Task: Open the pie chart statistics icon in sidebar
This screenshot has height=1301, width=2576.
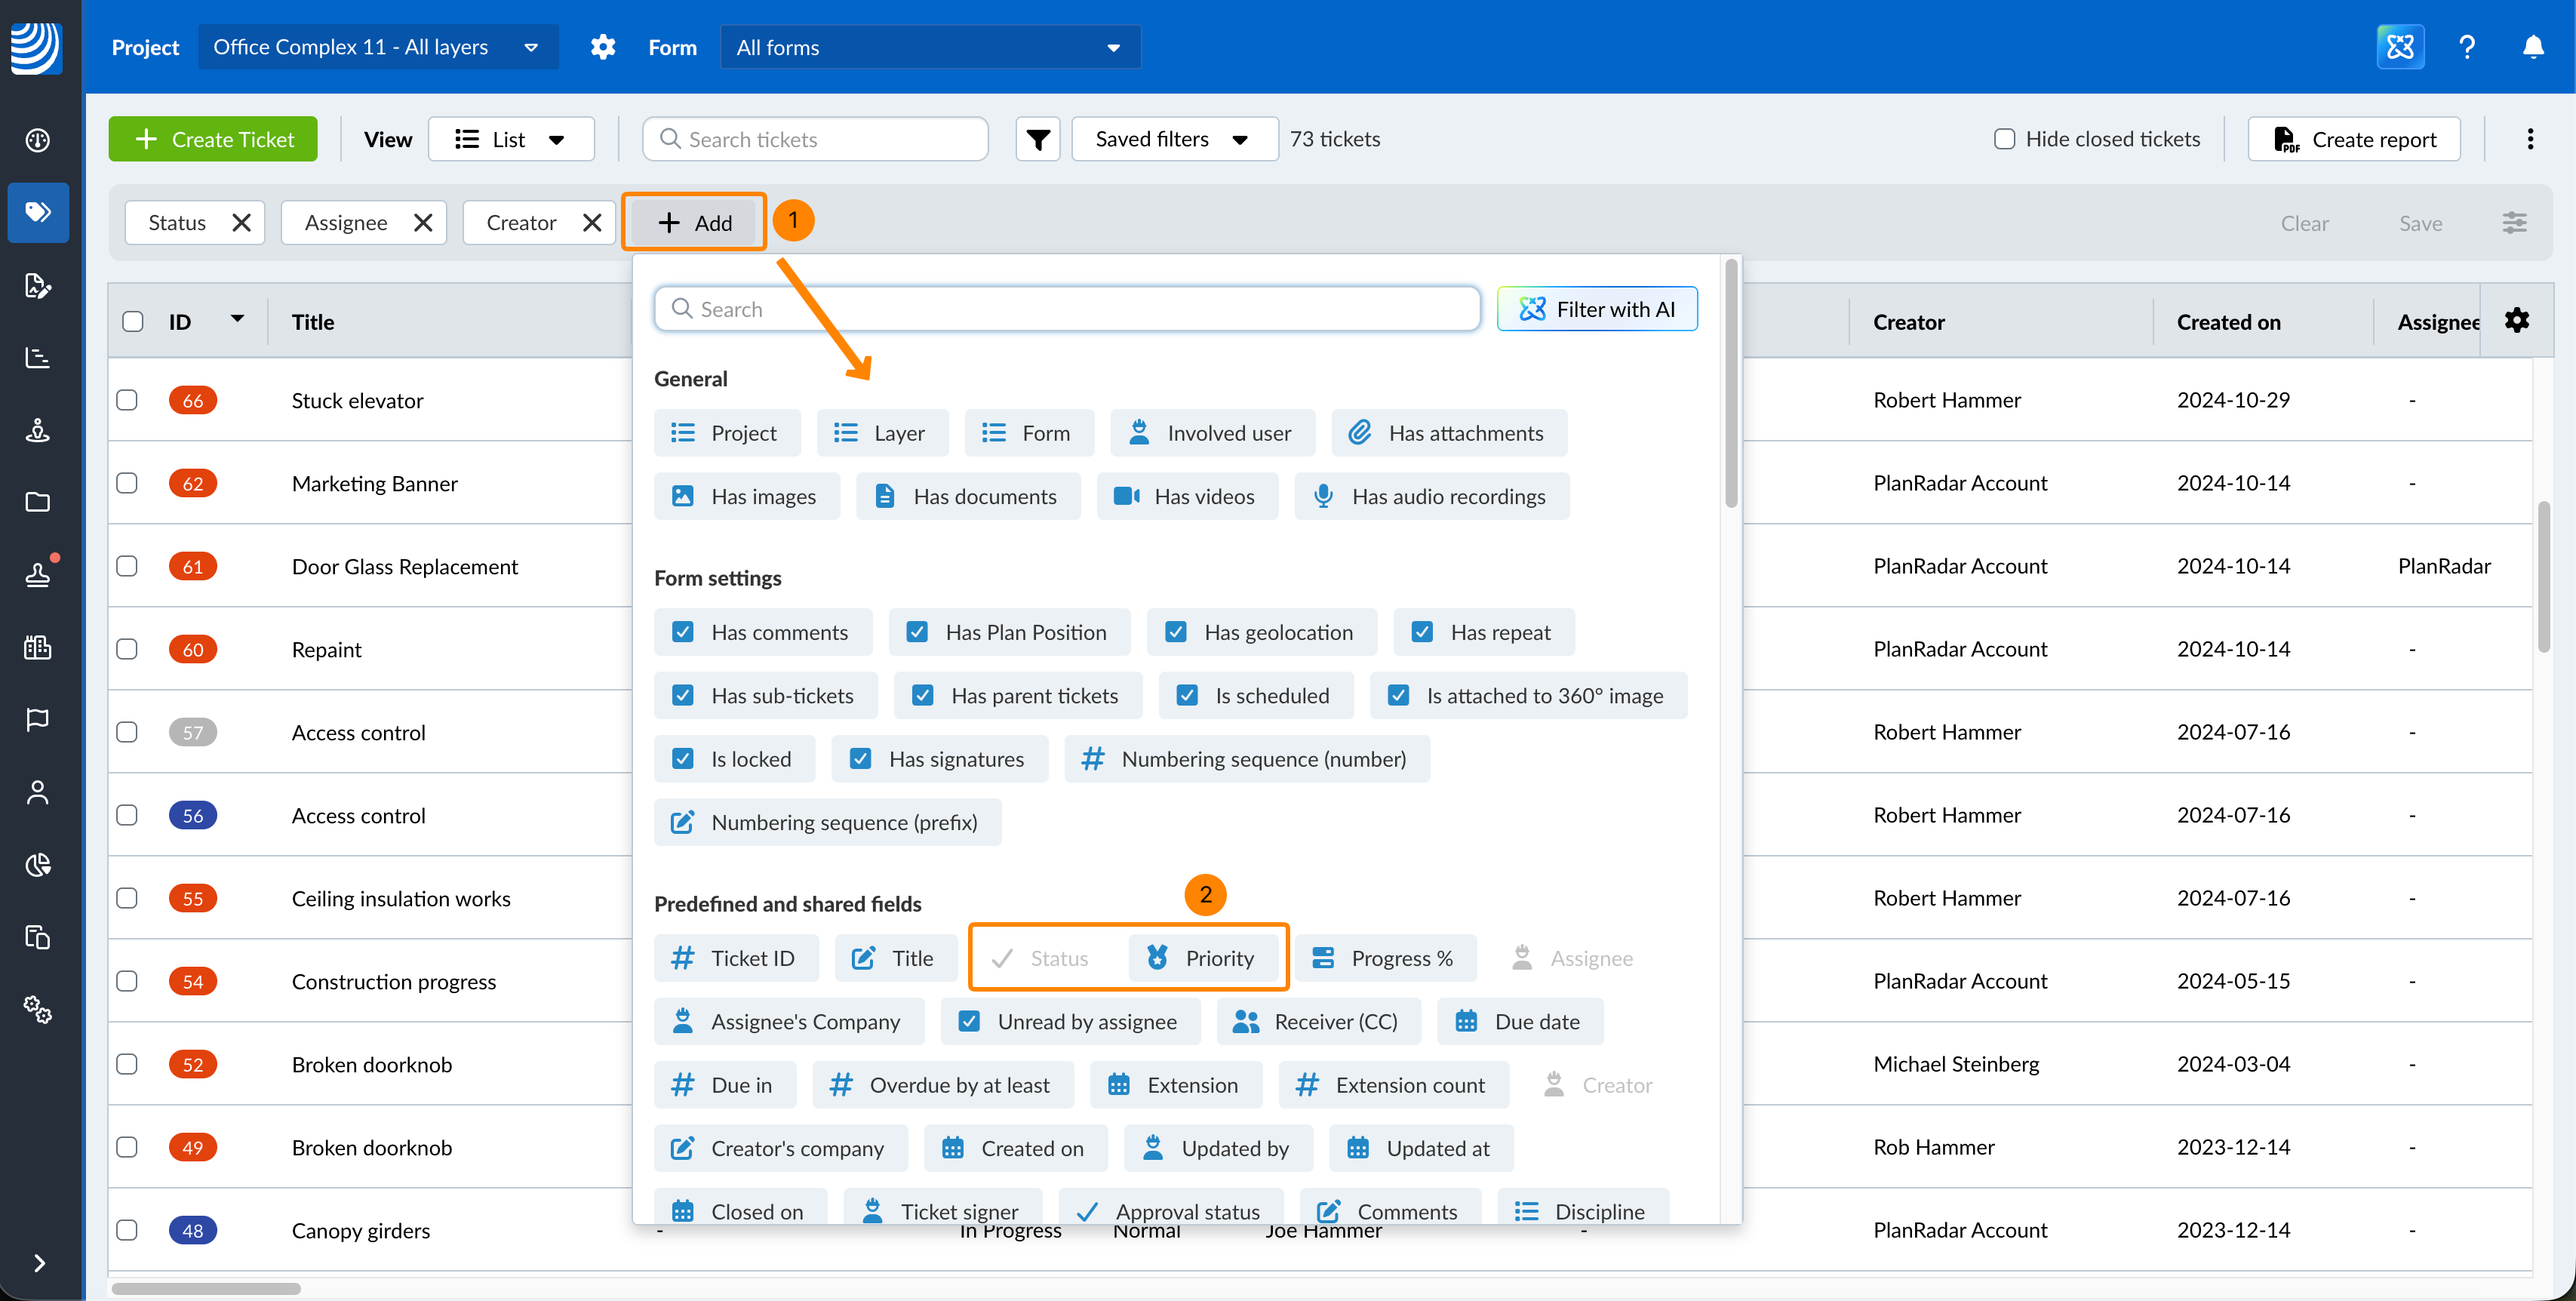Action: (38, 865)
